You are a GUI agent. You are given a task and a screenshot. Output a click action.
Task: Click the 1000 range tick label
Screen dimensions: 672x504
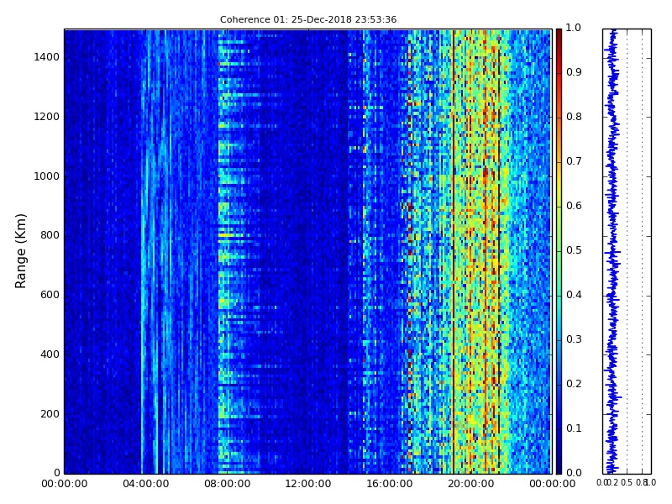coord(46,176)
